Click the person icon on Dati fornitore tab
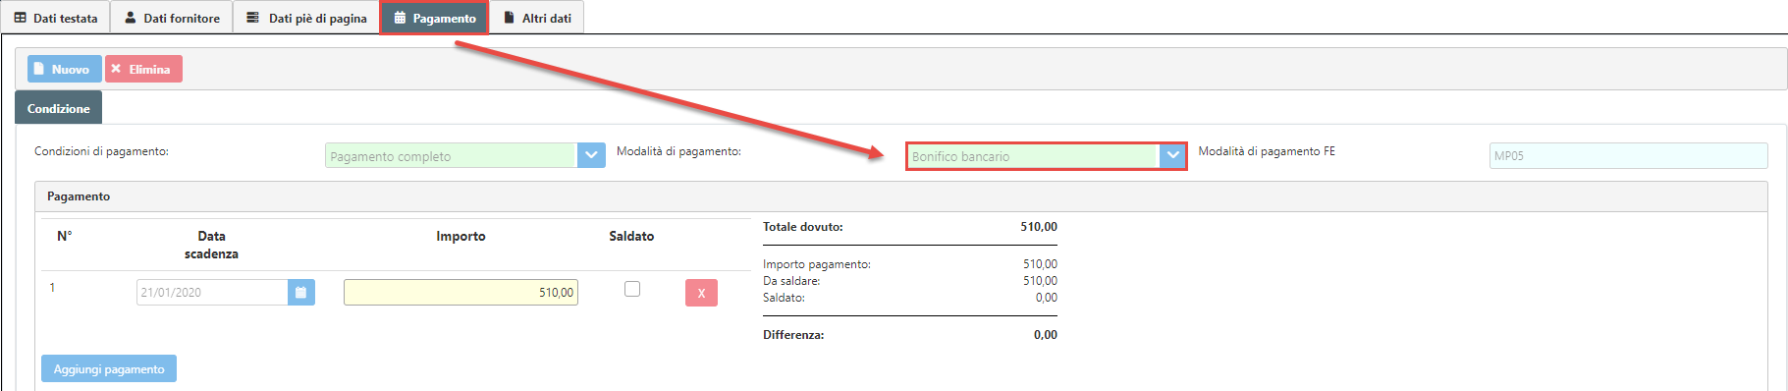The width and height of the screenshot is (1788, 391). click(131, 18)
